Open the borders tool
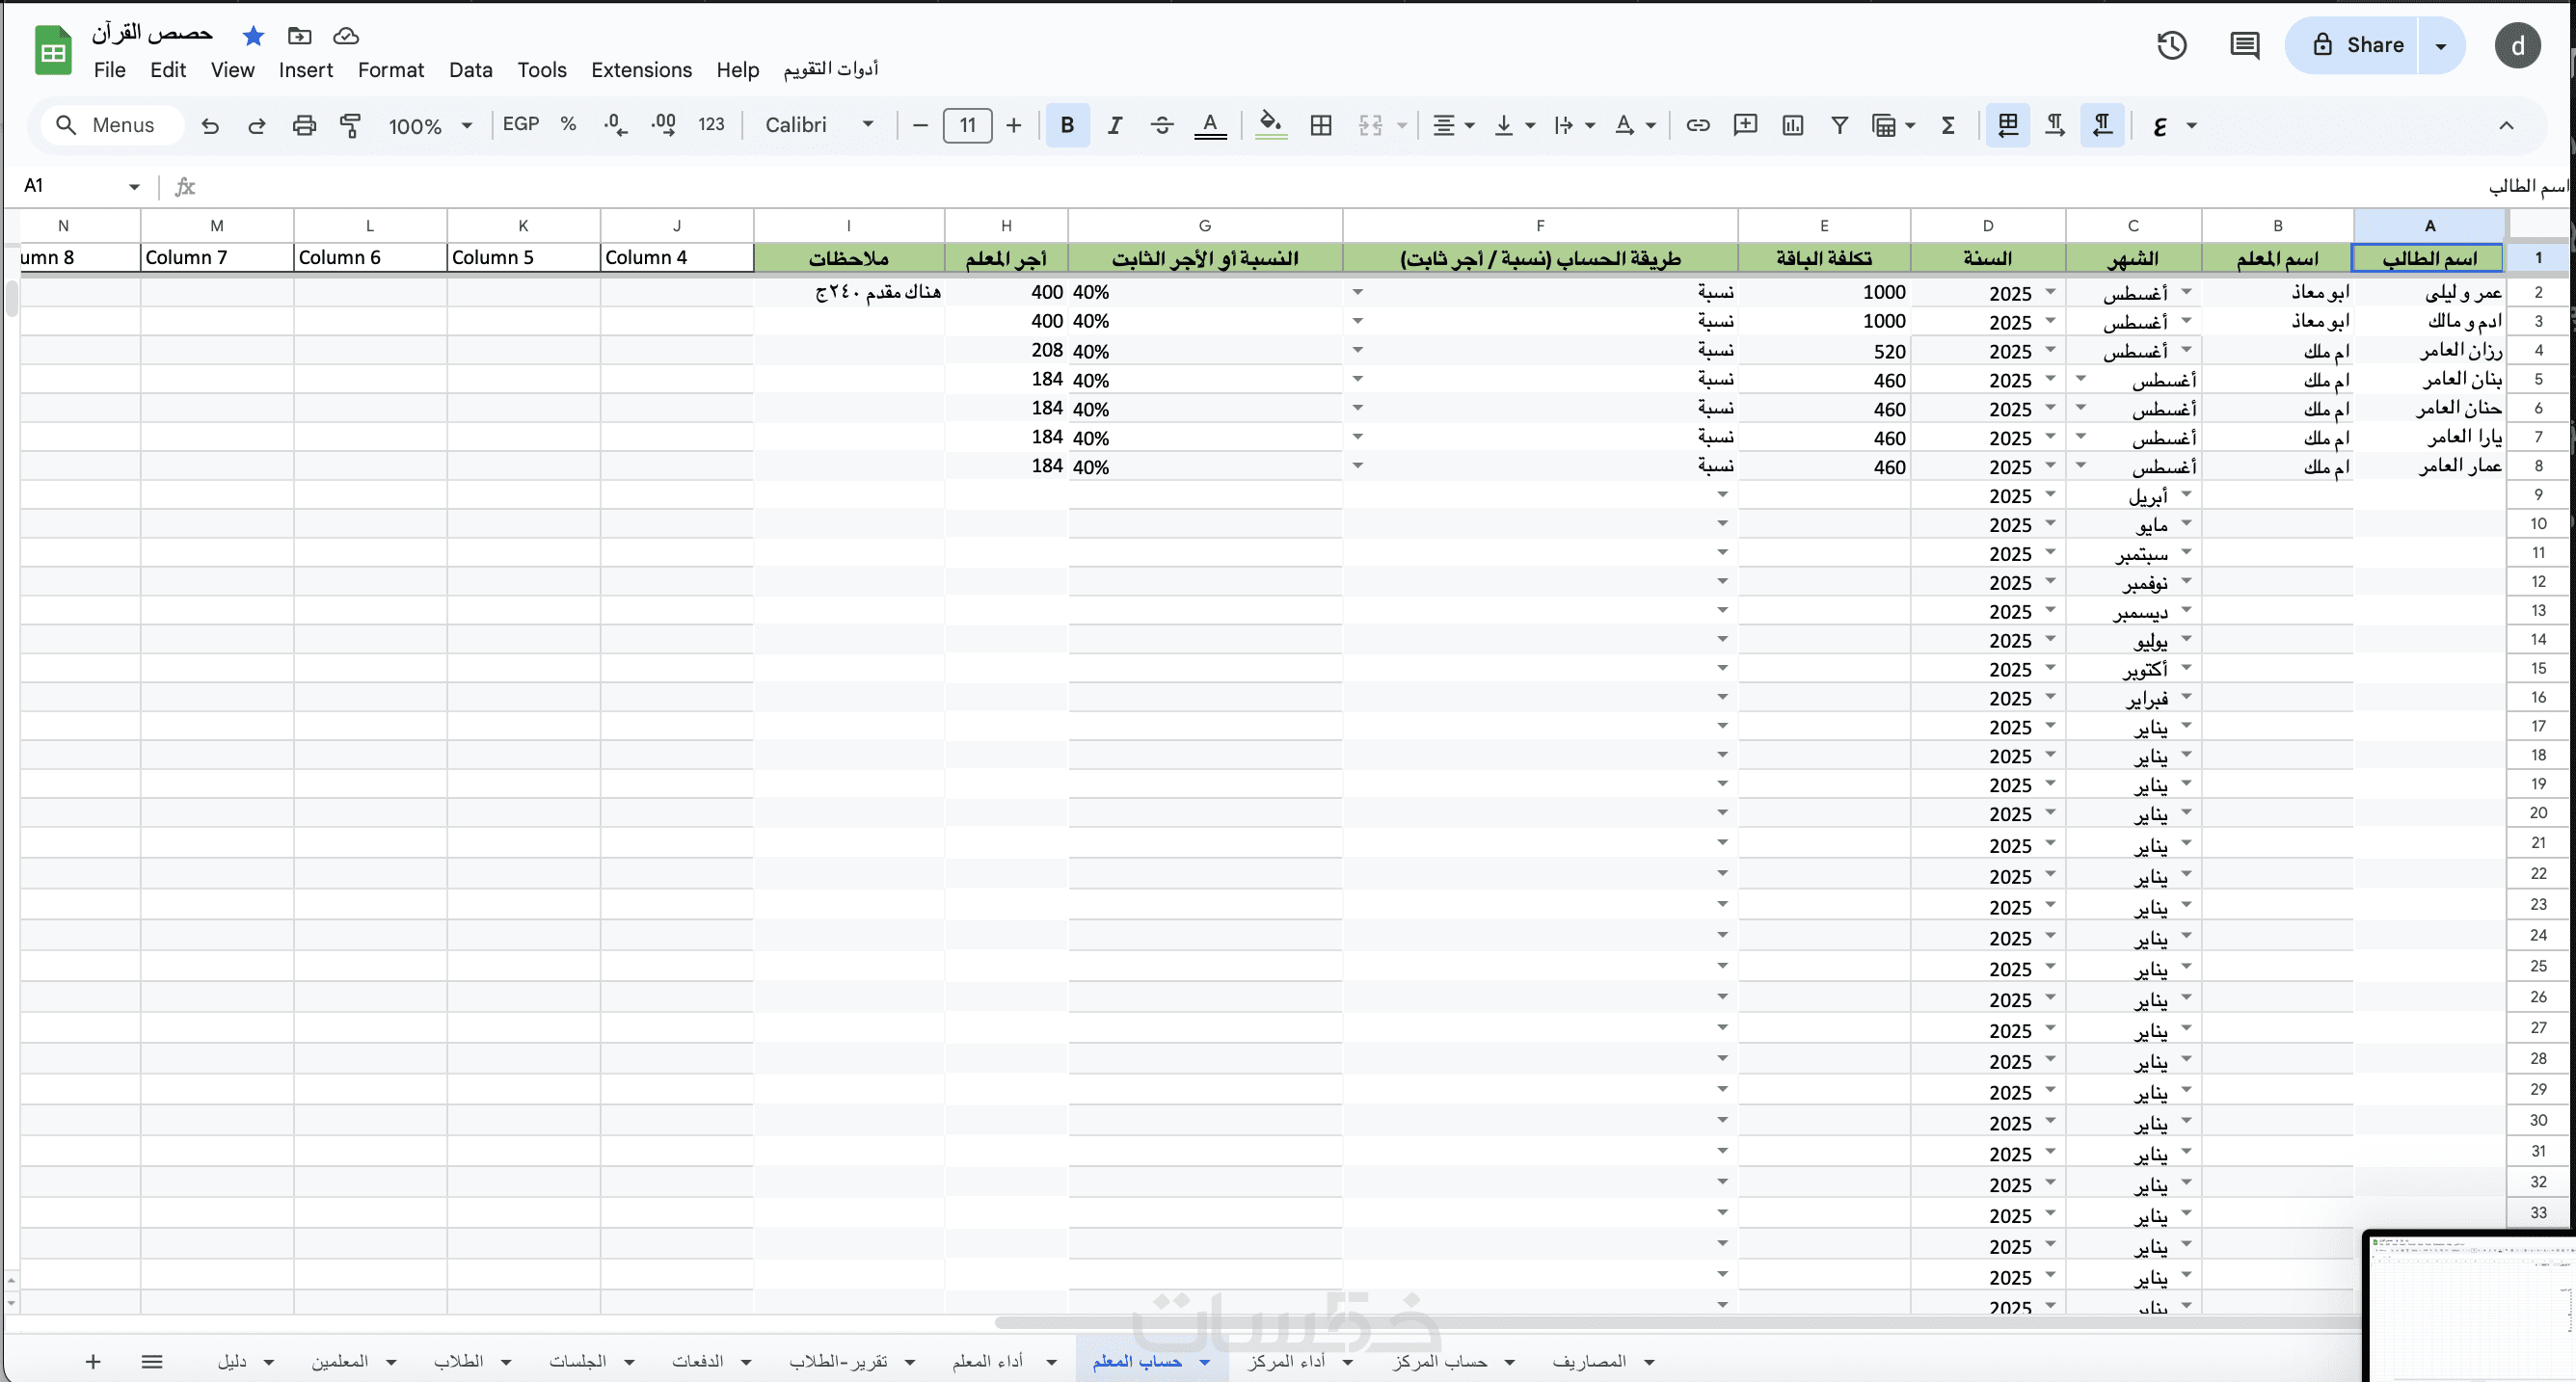2576x1382 pixels. (1321, 125)
